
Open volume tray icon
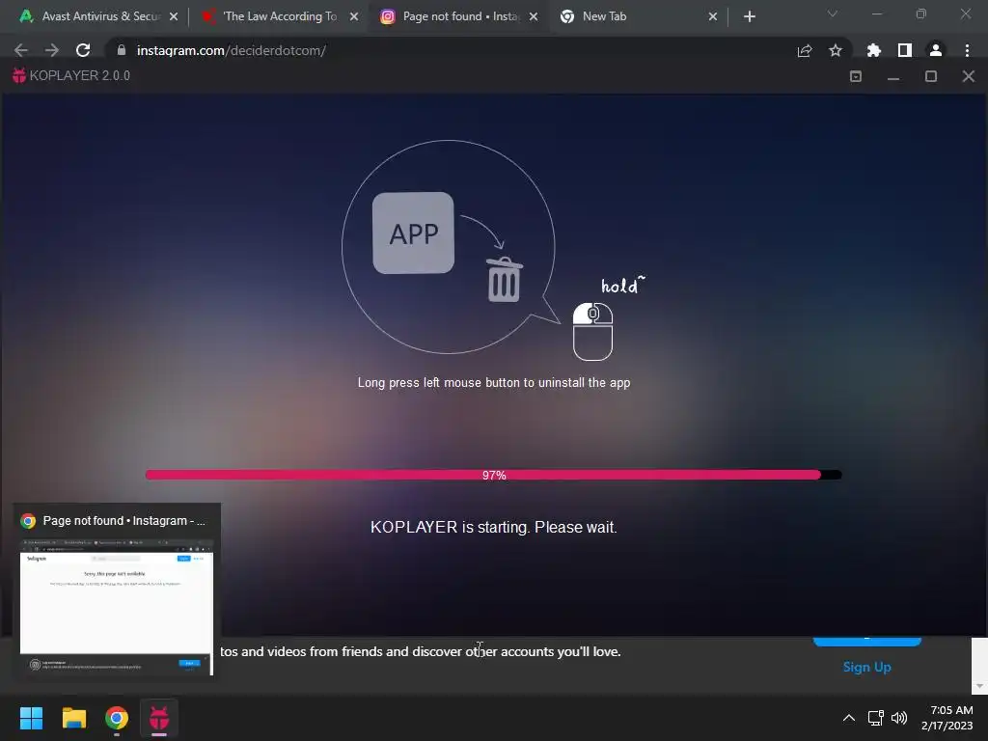[x=899, y=718]
